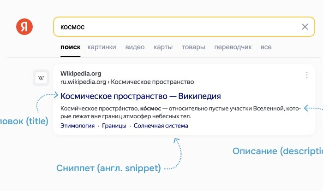Select the поиск tab

[x=71, y=47]
